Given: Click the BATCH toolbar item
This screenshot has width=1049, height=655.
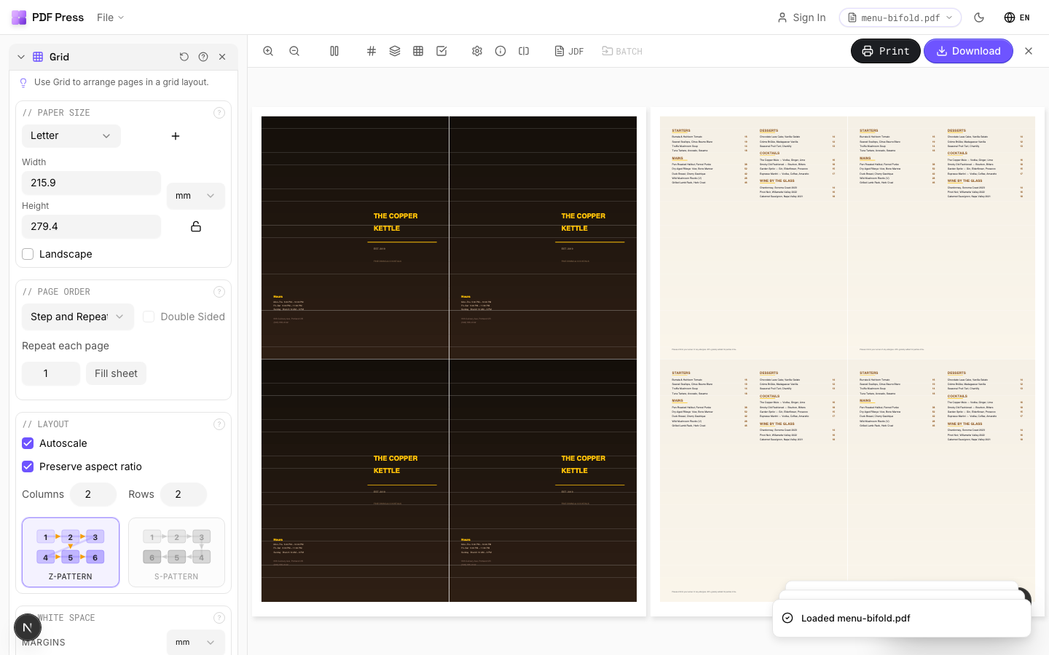Looking at the screenshot, I should tap(622, 51).
